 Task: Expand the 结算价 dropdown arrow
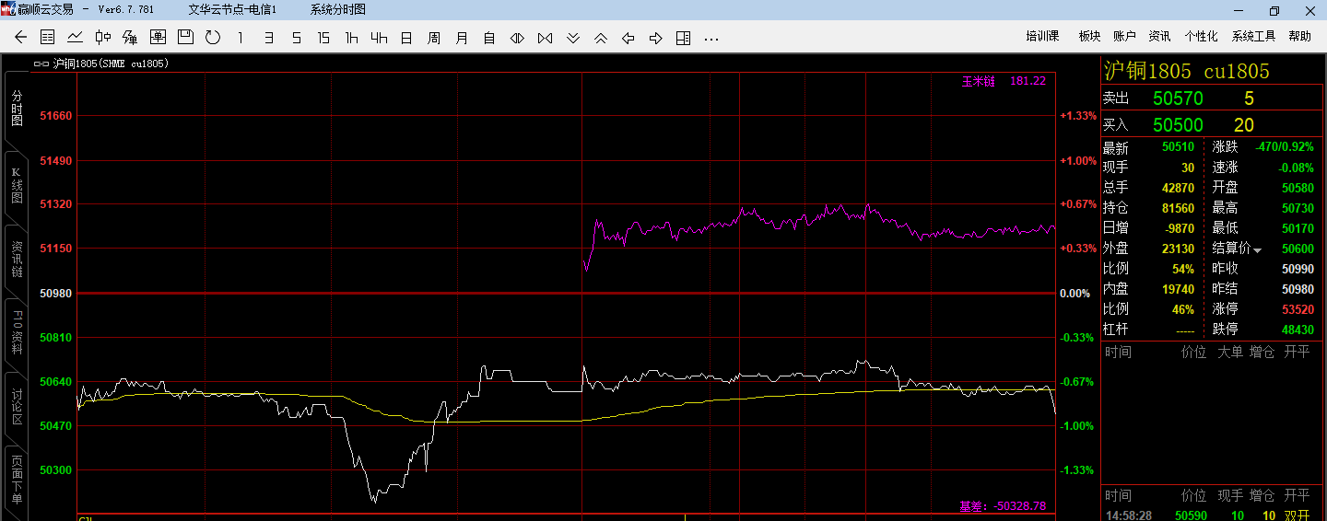coord(1257,249)
